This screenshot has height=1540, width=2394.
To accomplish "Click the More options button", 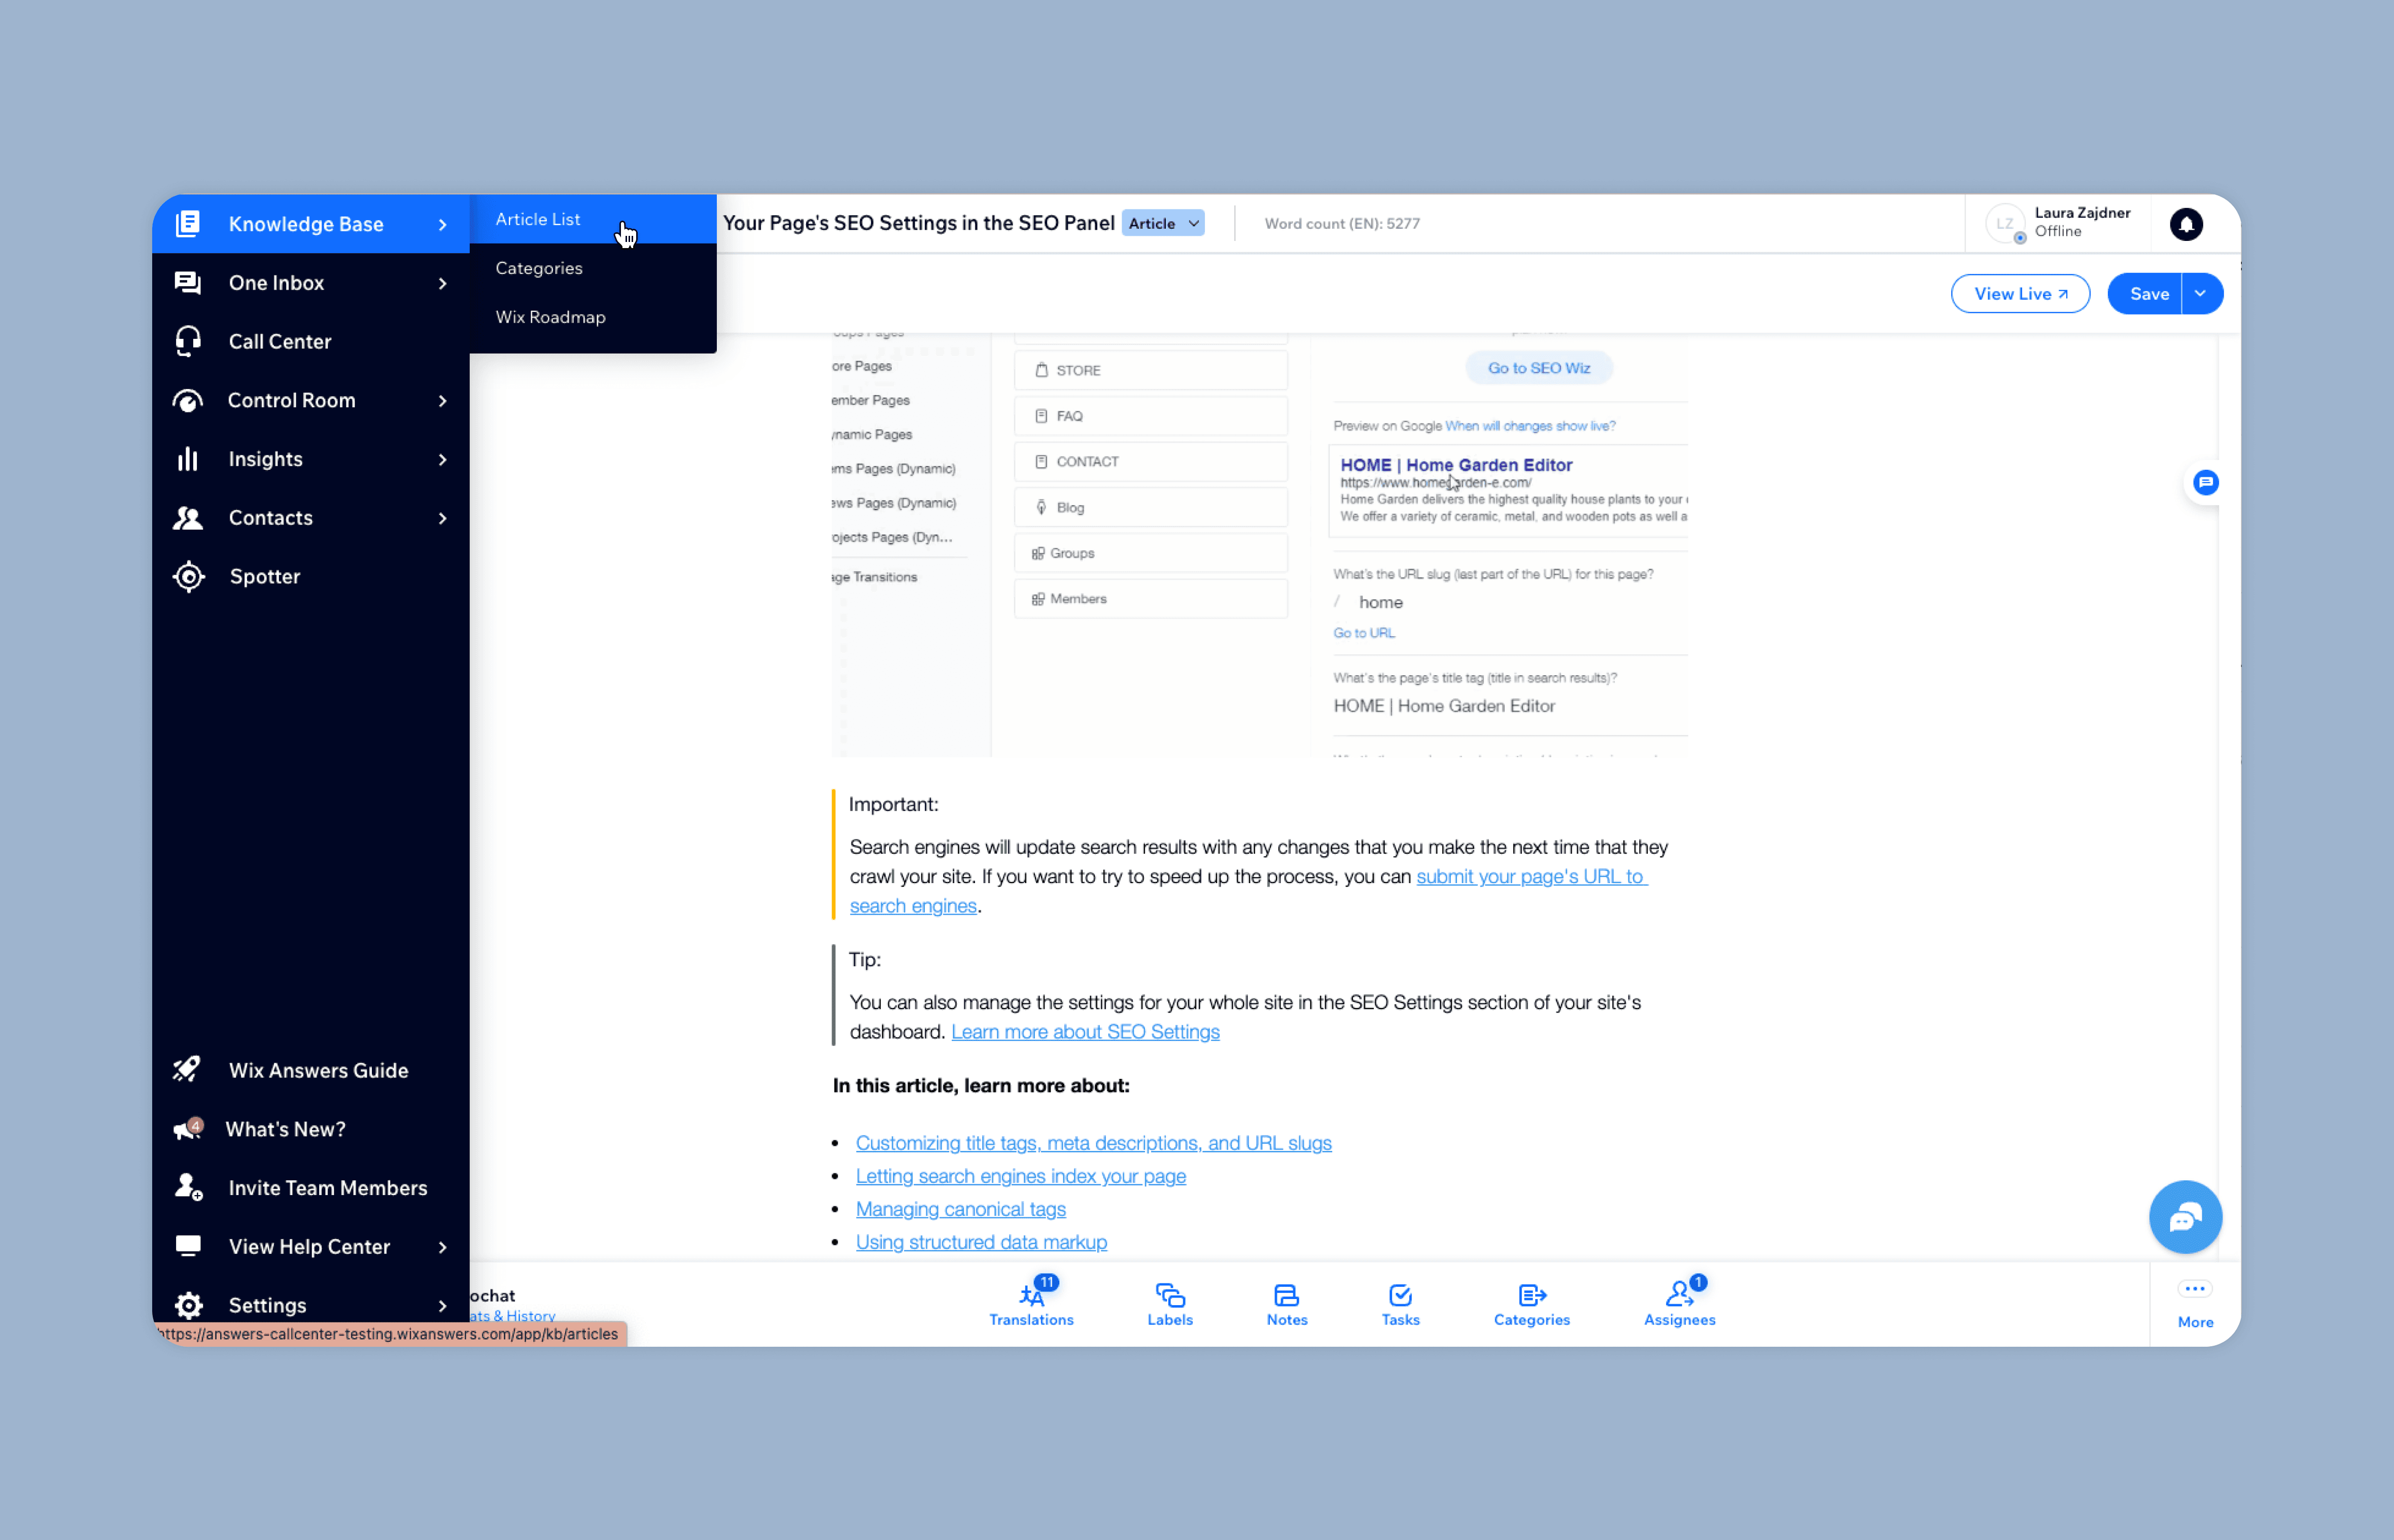I will coord(2195,1303).
